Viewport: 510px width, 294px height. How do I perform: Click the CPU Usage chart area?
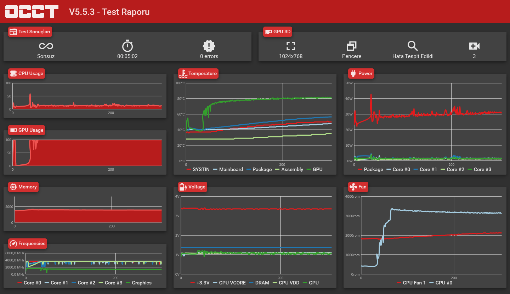pyautogui.click(x=87, y=96)
